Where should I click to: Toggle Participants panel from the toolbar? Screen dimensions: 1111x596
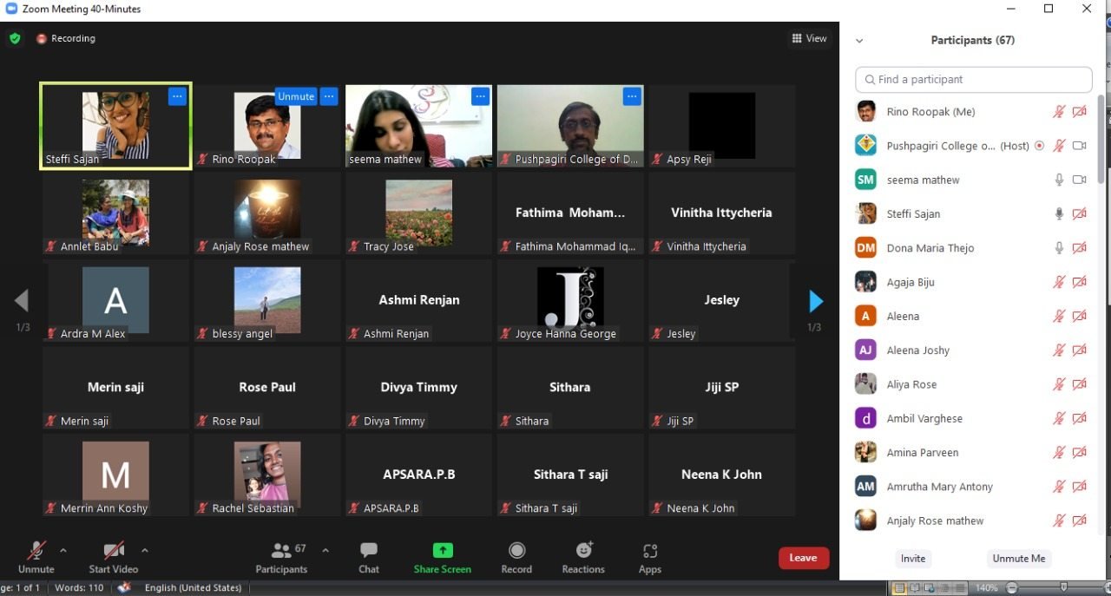(x=281, y=557)
